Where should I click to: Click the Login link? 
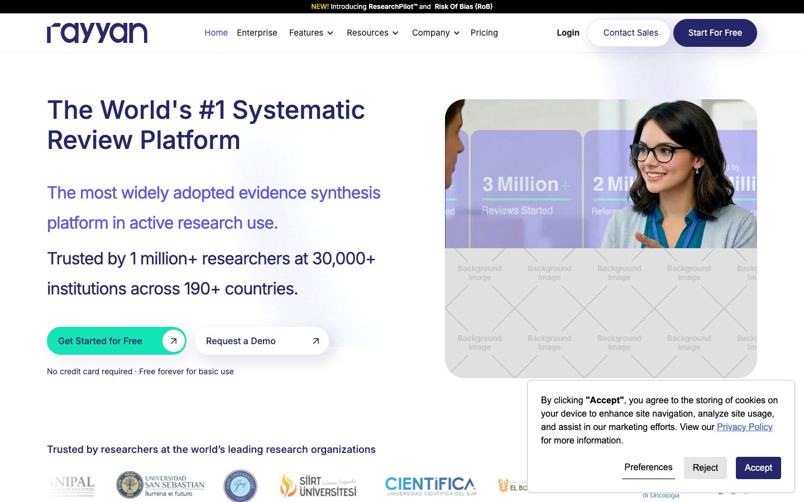(x=568, y=33)
